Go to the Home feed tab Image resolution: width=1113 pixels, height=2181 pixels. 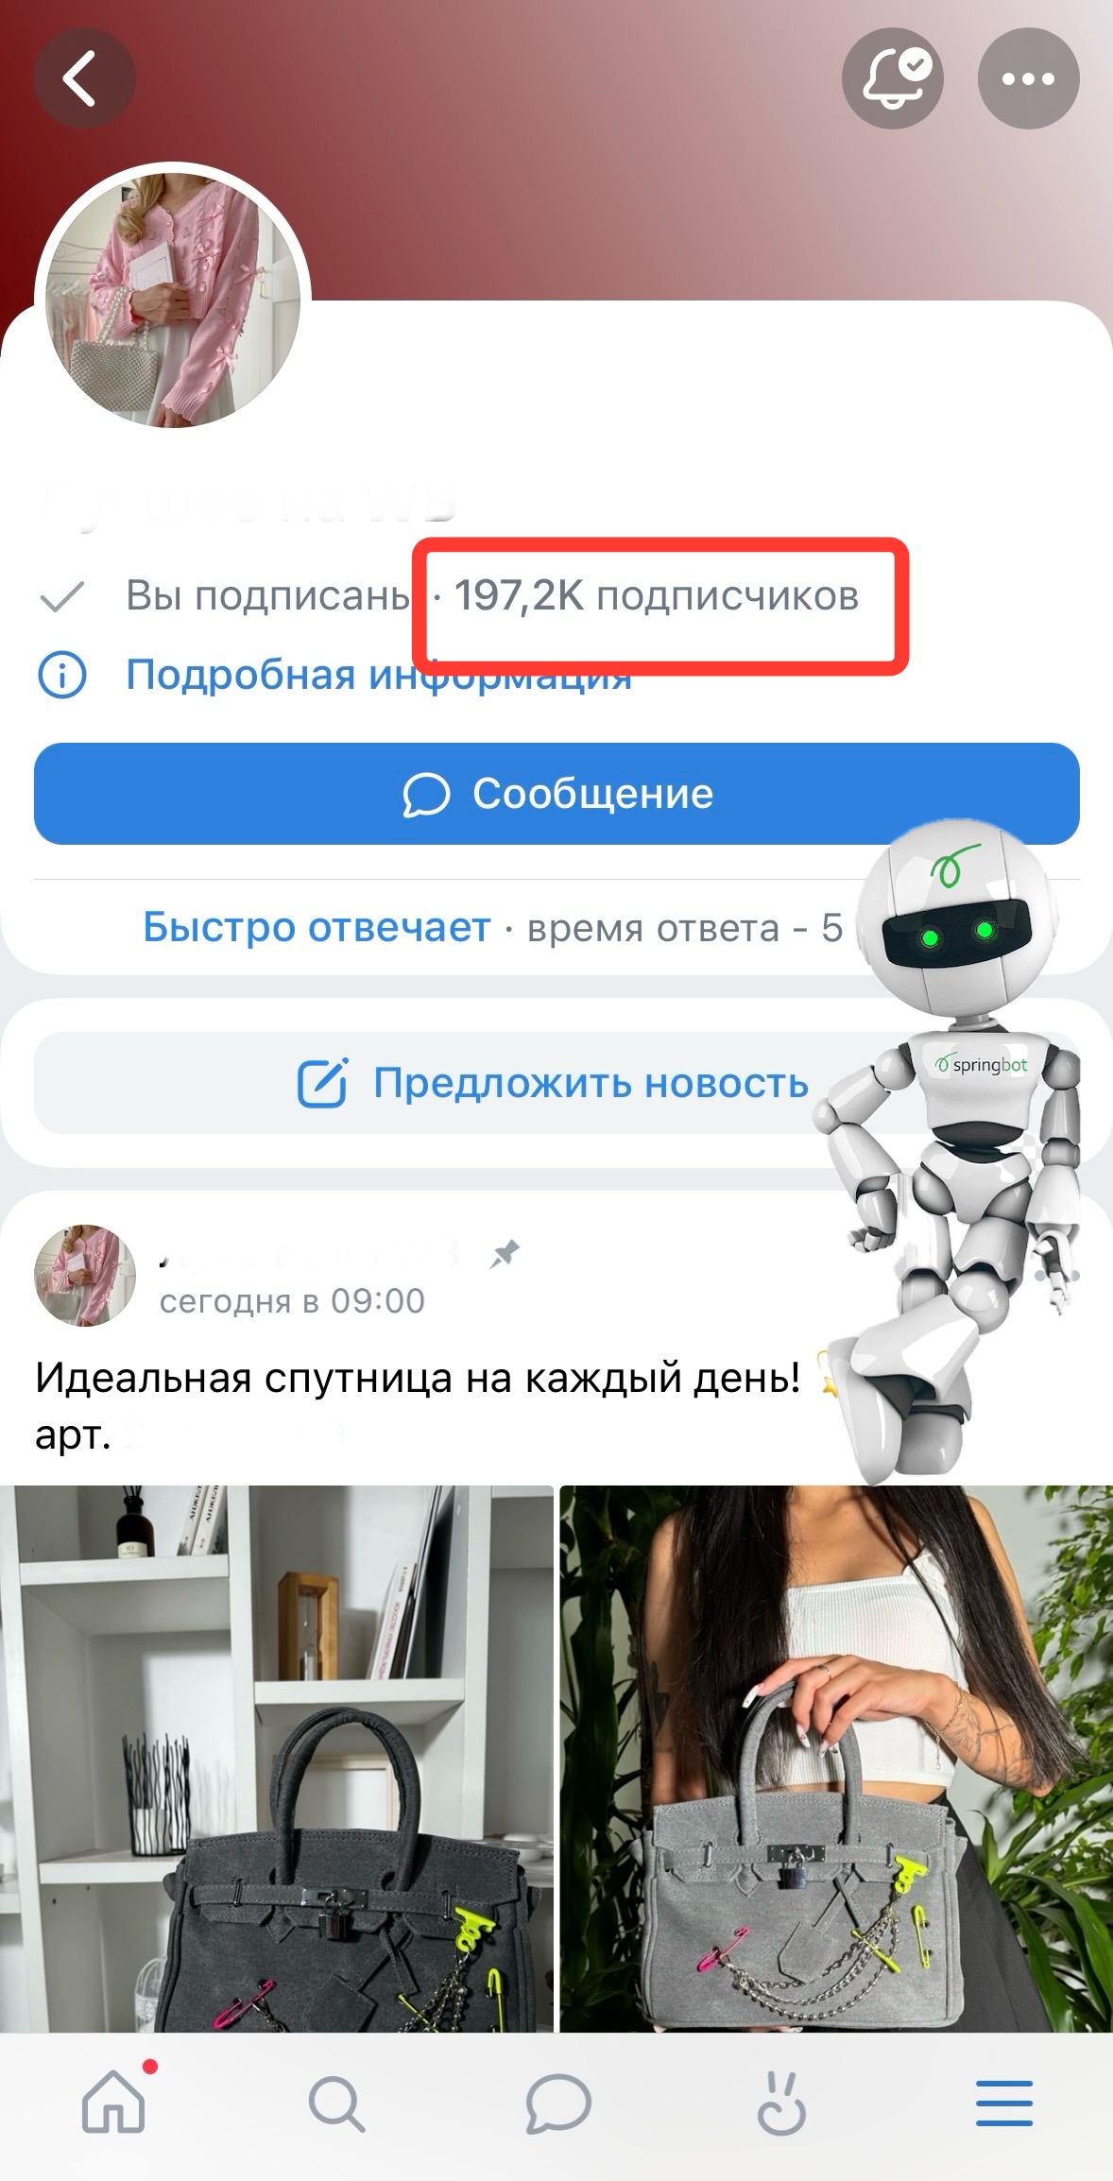point(113,2102)
